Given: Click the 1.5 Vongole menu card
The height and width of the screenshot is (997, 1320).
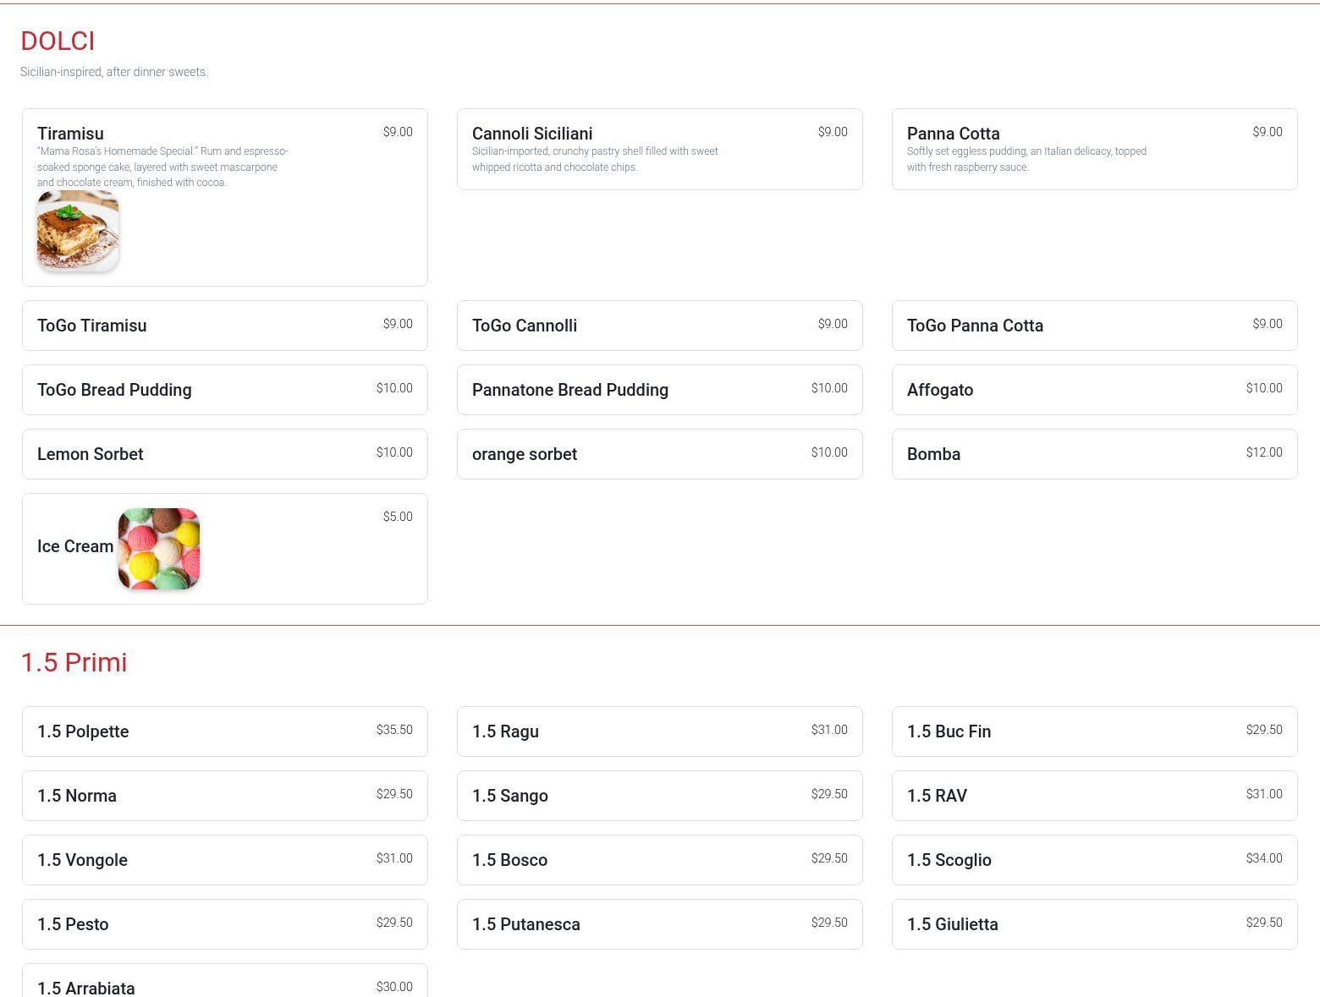Looking at the screenshot, I should point(224,860).
